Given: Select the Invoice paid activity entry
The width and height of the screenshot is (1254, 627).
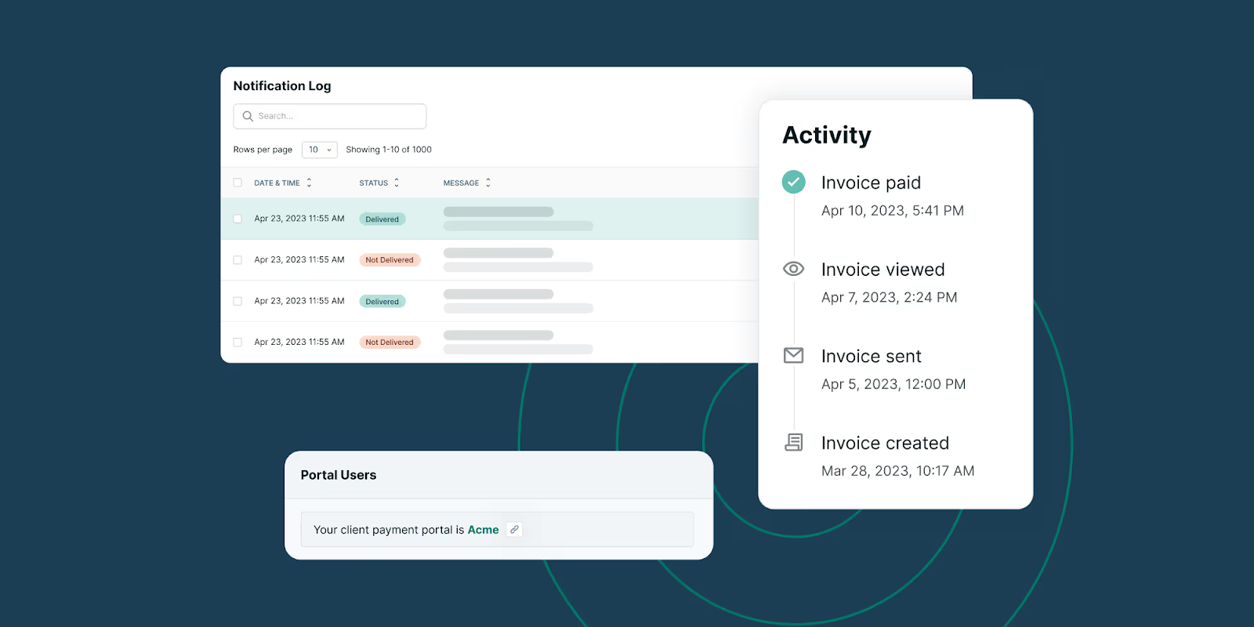Looking at the screenshot, I should click(x=878, y=196).
